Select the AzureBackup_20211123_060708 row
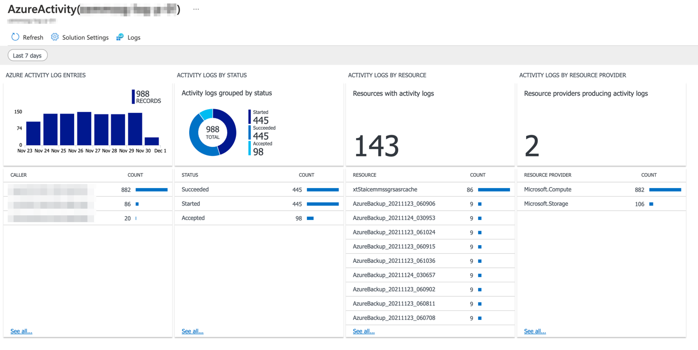Viewport: 698px width, 350px height. [x=430, y=318]
